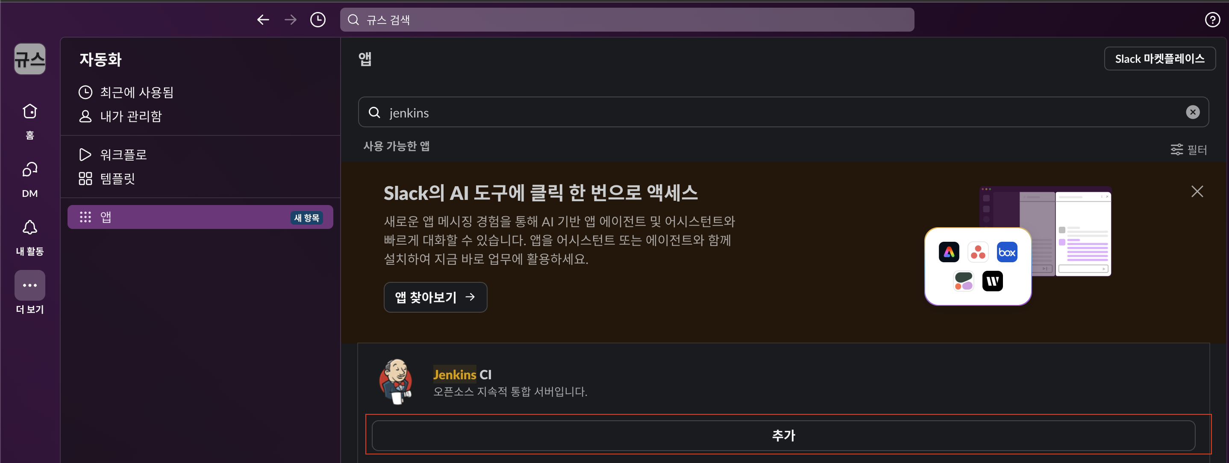
Task: Open the history clock icon
Action: point(318,20)
